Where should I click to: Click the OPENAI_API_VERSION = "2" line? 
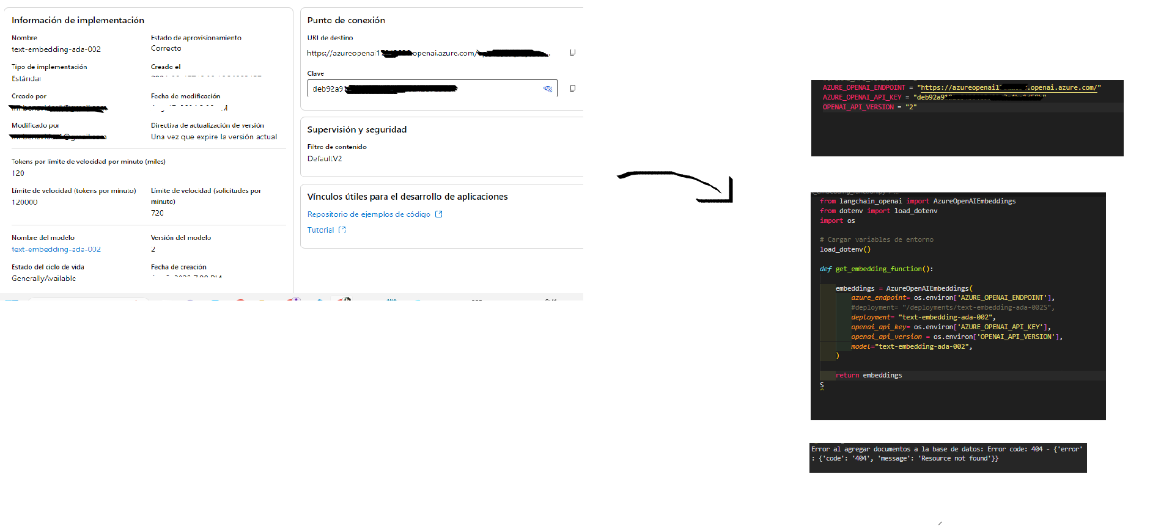[869, 107]
